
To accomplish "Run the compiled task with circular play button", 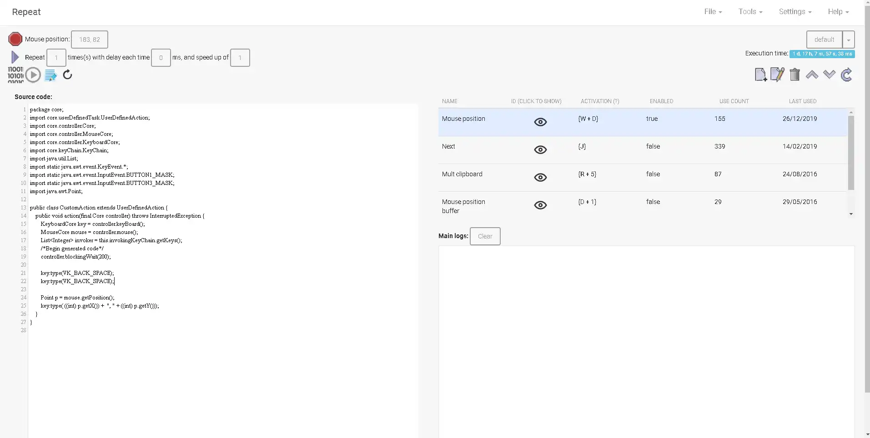I will (33, 75).
